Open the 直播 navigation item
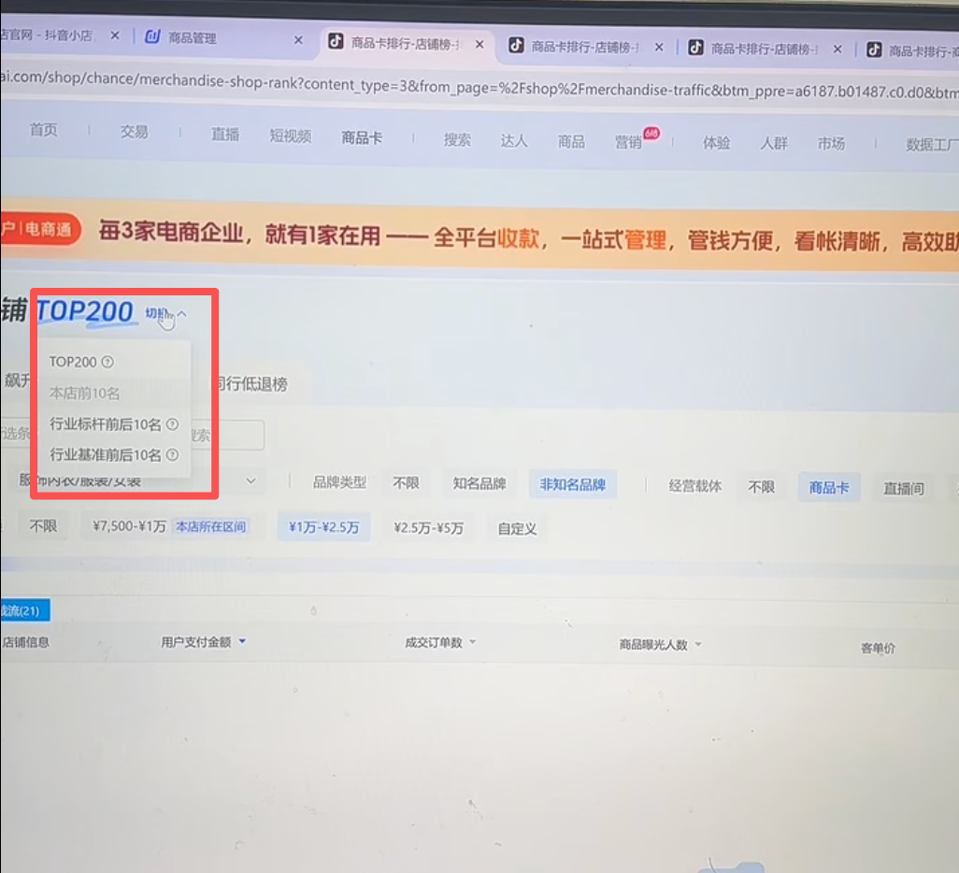This screenshot has width=959, height=873. tap(225, 134)
